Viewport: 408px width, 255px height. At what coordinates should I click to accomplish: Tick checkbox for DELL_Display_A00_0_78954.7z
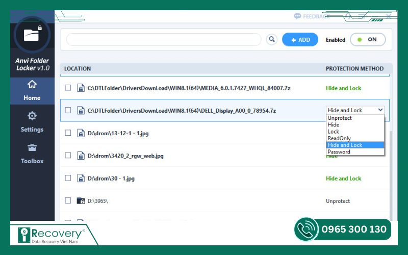coord(68,110)
